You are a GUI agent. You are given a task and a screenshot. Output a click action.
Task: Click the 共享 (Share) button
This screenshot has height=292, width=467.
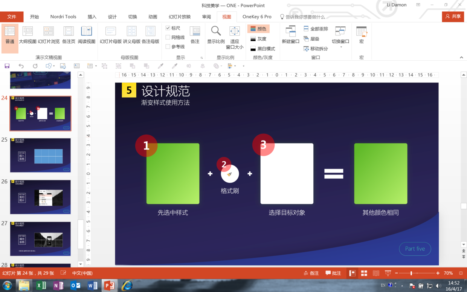coord(453,17)
